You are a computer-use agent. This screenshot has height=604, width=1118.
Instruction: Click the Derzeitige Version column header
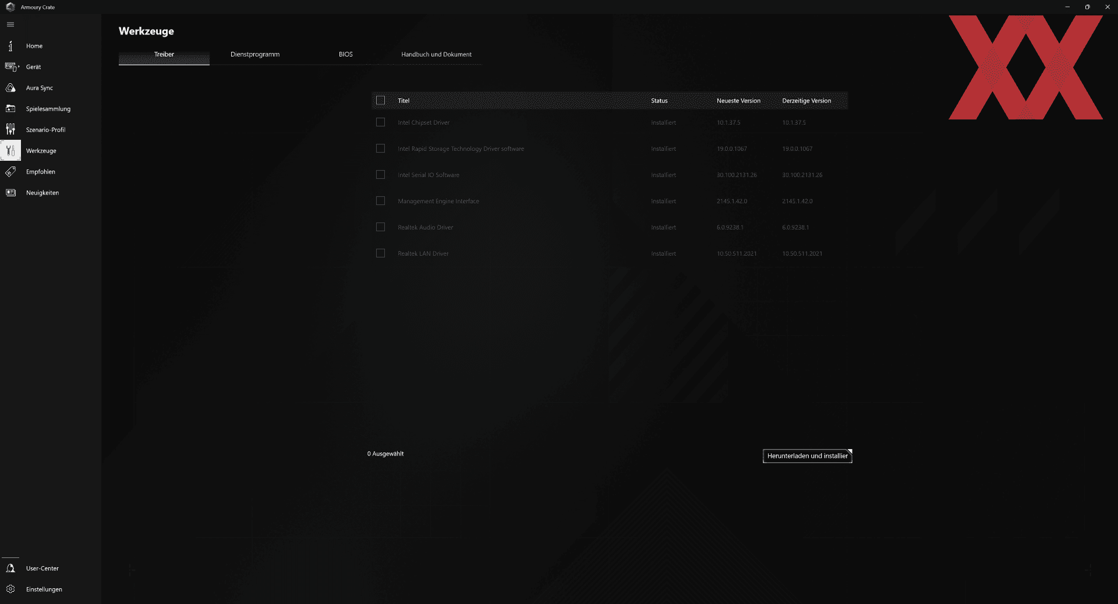(806, 101)
